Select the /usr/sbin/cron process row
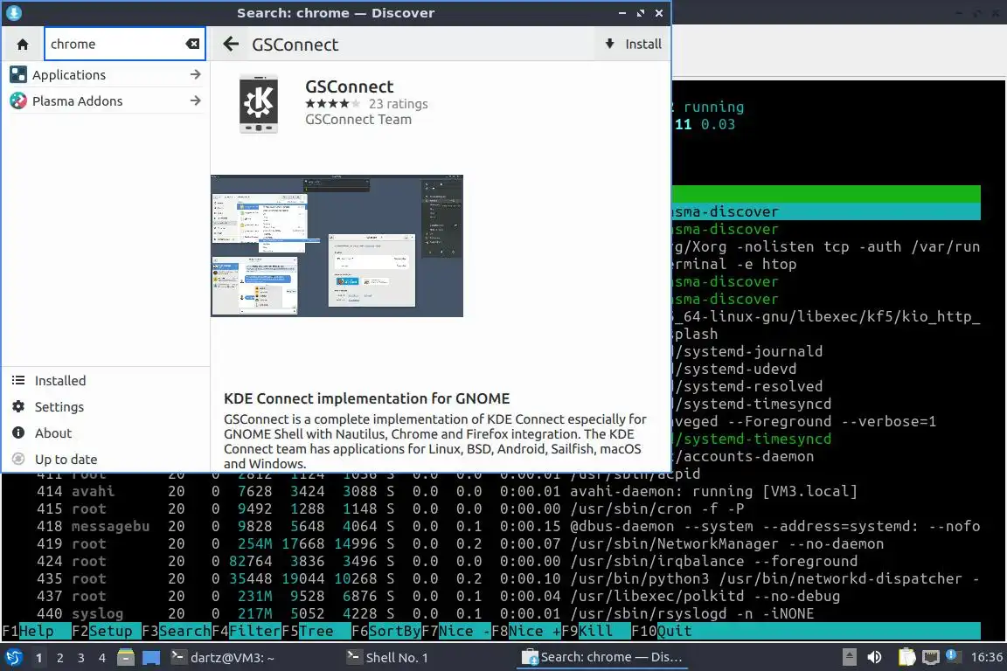The height and width of the screenshot is (671, 1007). (x=490, y=508)
